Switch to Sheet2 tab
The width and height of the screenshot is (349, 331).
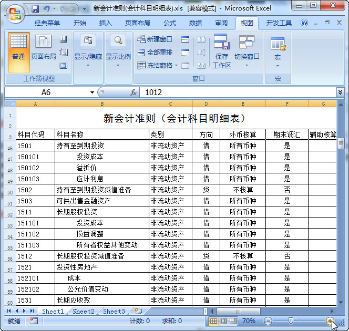(x=84, y=311)
